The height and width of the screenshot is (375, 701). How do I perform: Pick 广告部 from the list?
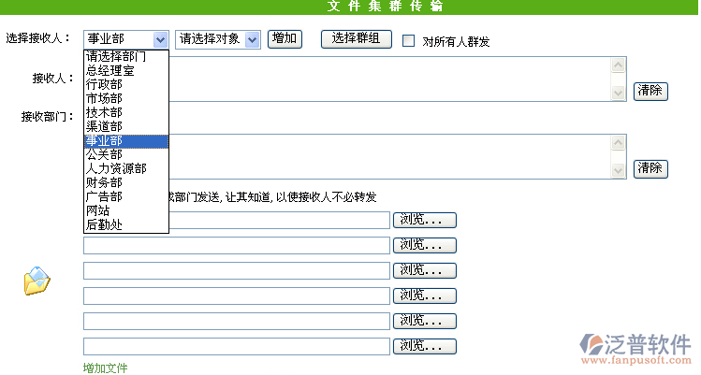pyautogui.click(x=126, y=196)
